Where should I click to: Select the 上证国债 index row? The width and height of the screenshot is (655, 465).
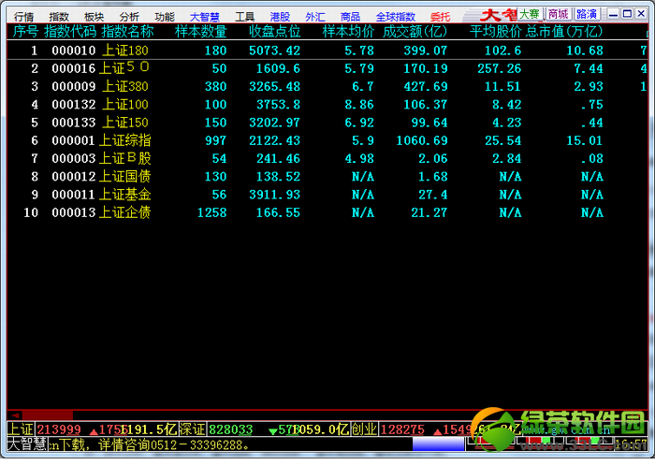[x=327, y=176]
